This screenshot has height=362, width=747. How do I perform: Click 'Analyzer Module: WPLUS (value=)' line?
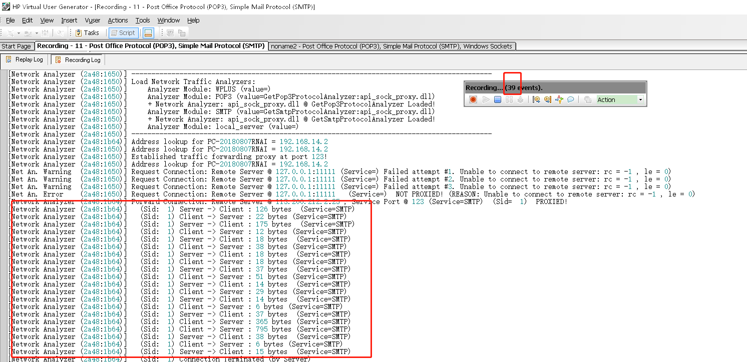[209, 89]
